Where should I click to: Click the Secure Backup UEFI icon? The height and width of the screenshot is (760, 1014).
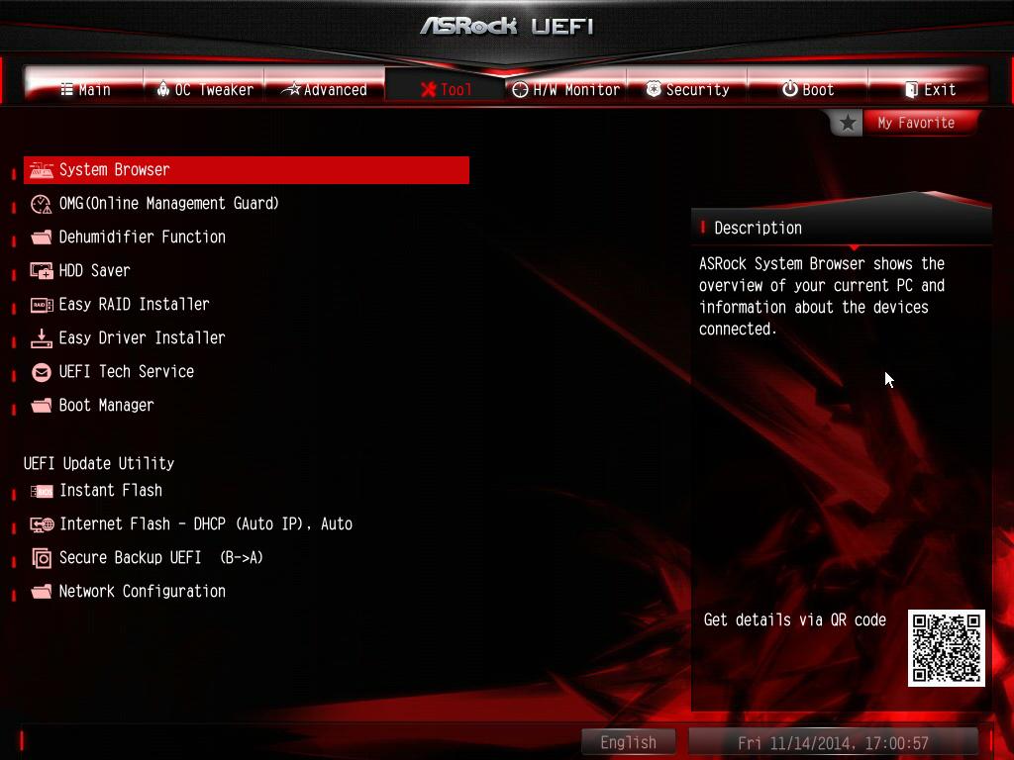click(x=42, y=558)
